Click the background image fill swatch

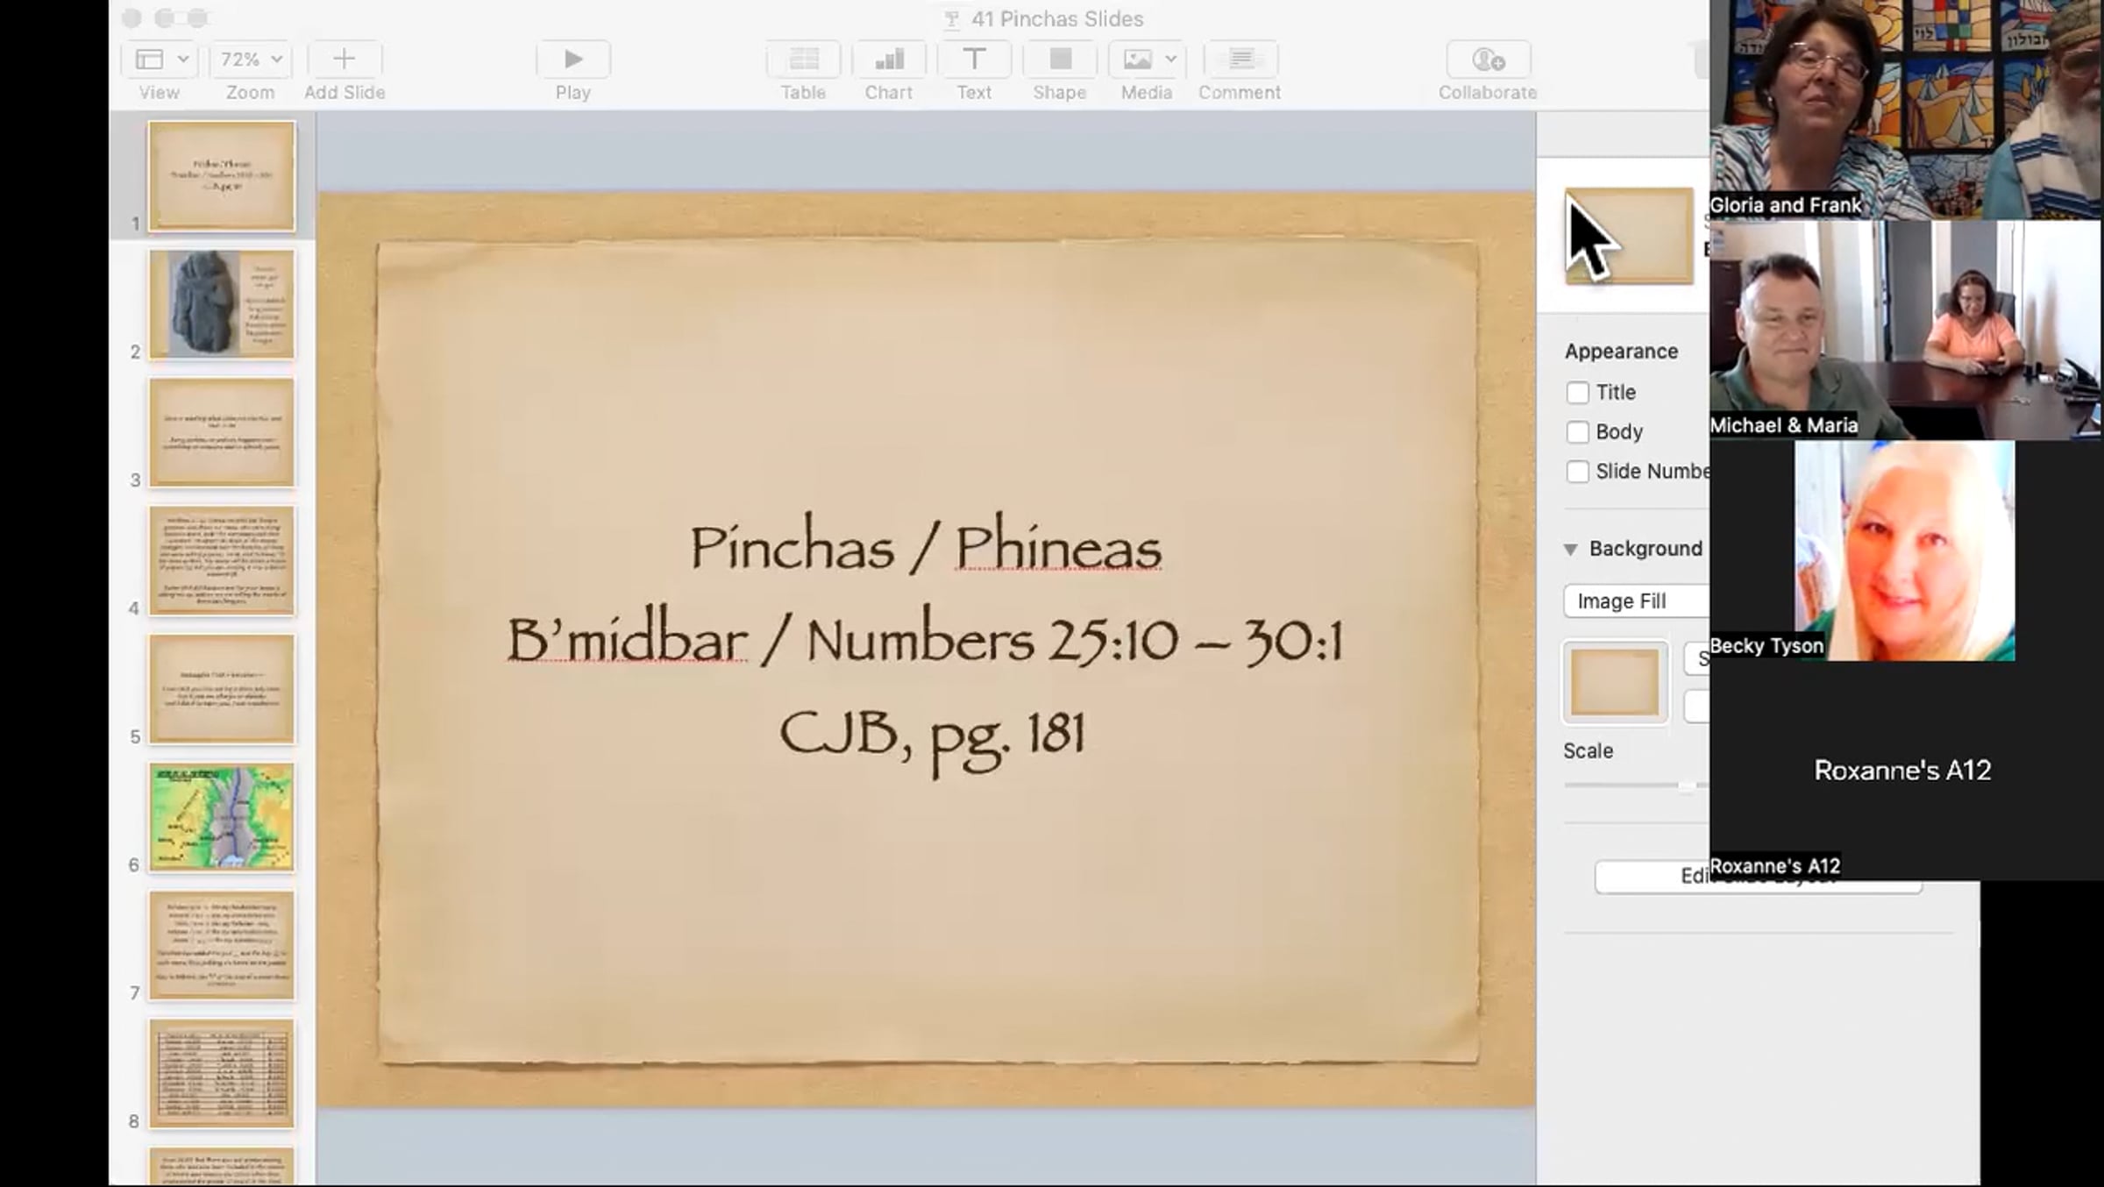(1615, 683)
